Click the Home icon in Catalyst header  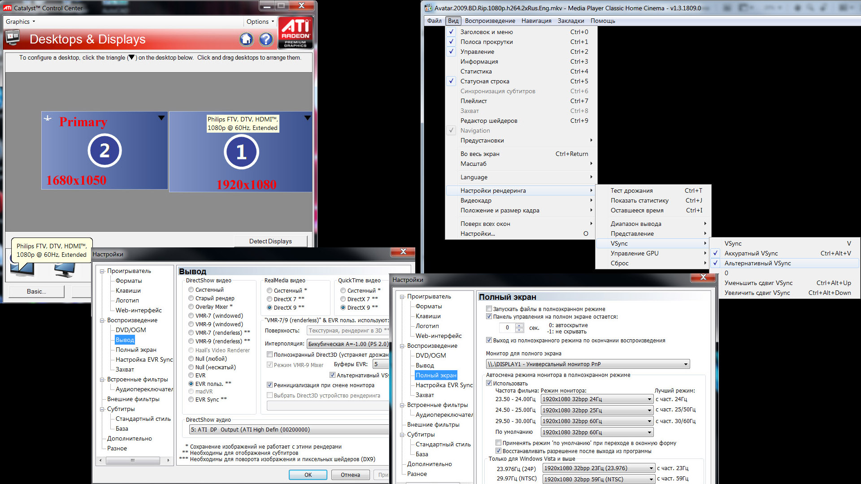pyautogui.click(x=246, y=39)
